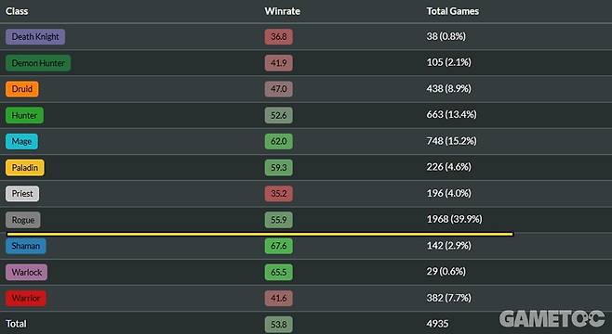
Task: Click the 65.5 winrate badge
Action: pos(279,272)
